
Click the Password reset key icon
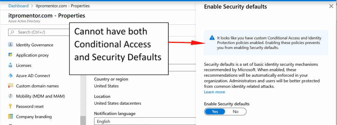click(10, 106)
